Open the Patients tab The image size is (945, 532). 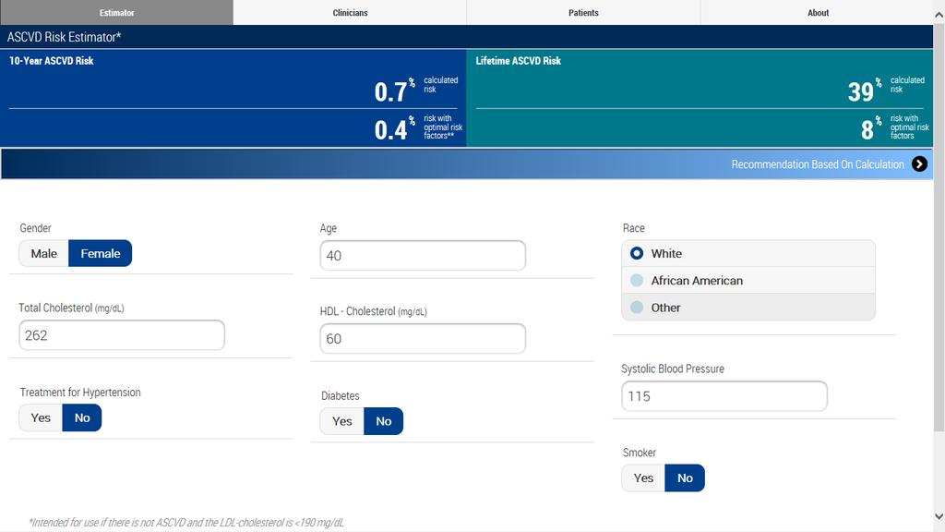(583, 12)
